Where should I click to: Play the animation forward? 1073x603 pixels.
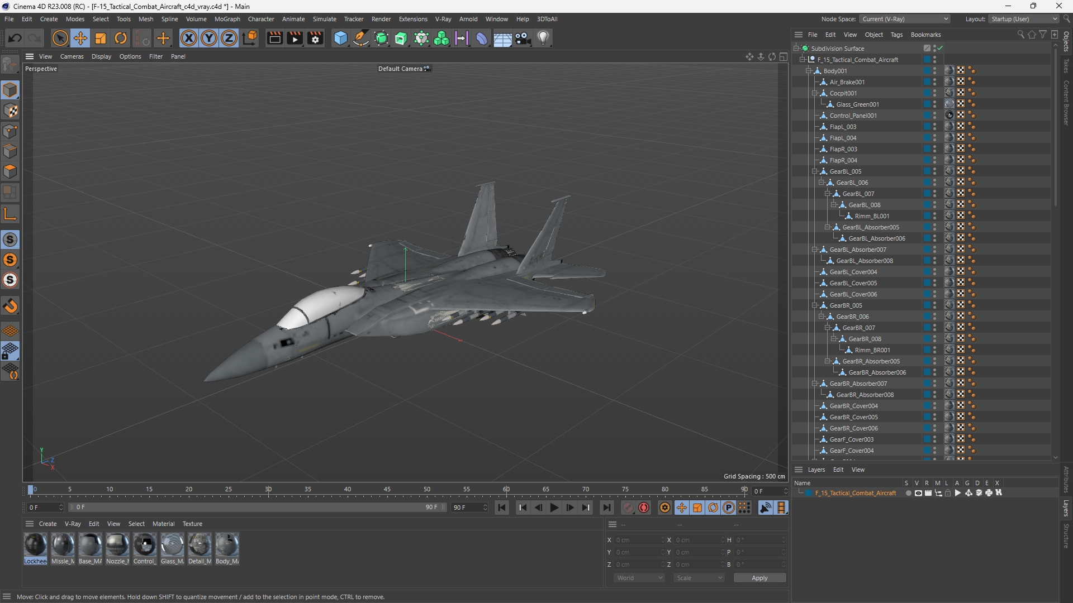coord(554,508)
